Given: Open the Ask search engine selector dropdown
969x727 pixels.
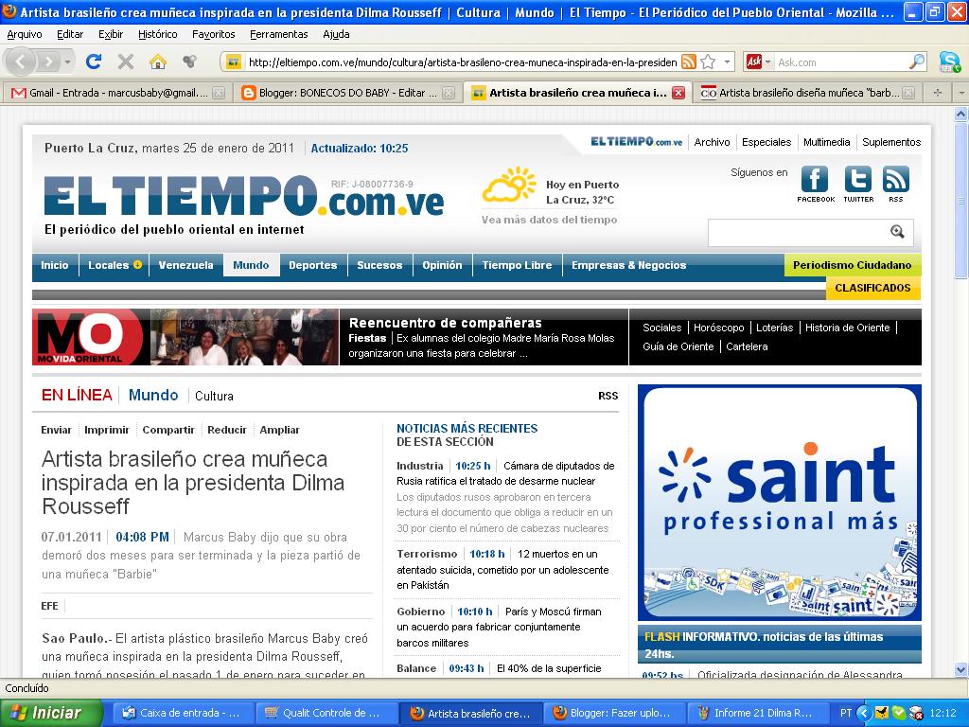Looking at the screenshot, I should coord(768,62).
